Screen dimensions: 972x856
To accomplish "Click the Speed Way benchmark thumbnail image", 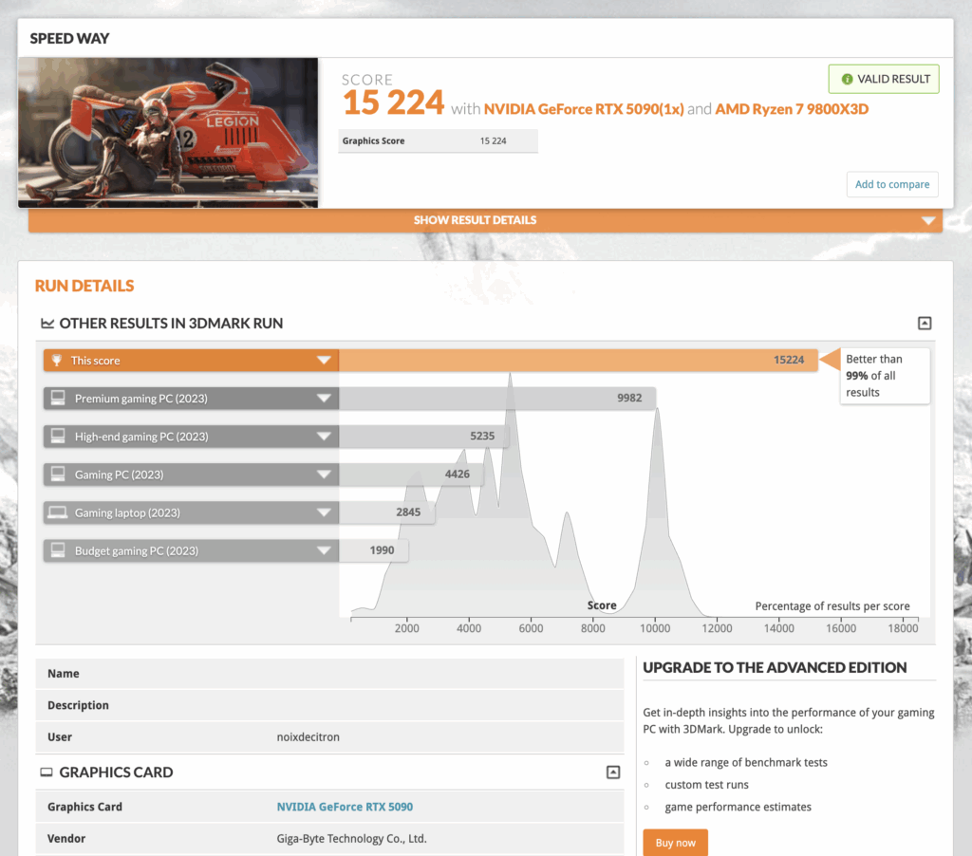I will [x=168, y=132].
